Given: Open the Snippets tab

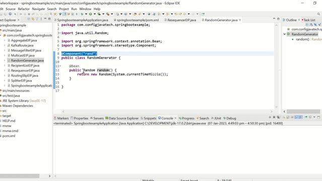Looking at the screenshot, I should tap(148, 118).
